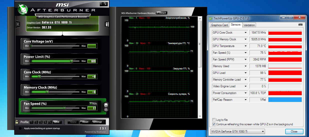The height and width of the screenshot is (137, 309).
Task: Click the User Define gear icon
Action: click(106, 107)
